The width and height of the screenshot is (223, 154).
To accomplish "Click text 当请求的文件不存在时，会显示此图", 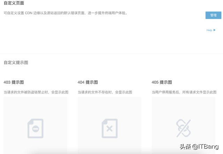I will tap(105, 92).
